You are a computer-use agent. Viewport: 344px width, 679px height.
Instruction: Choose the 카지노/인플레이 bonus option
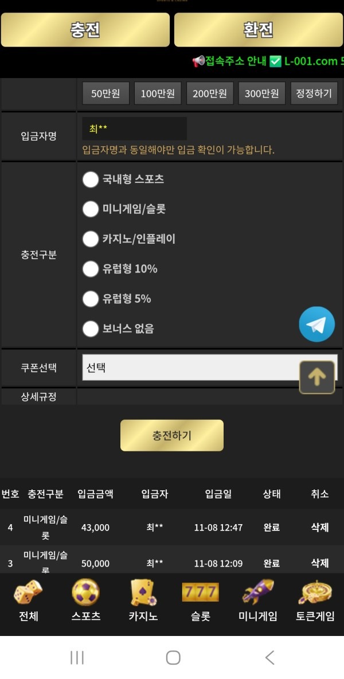[91, 239]
